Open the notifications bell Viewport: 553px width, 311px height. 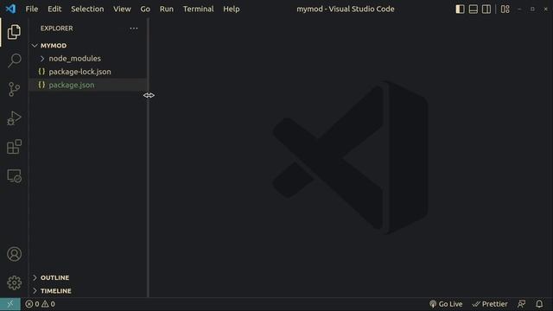pyautogui.click(x=539, y=304)
